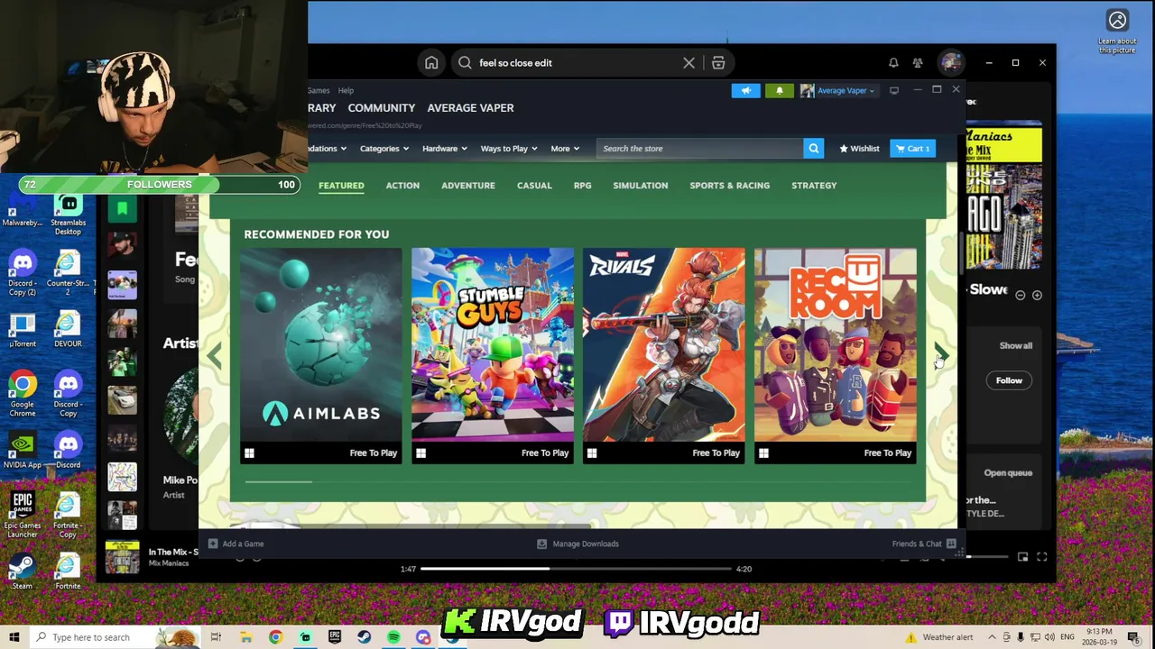Open the Streamlabs Desktop desktop icon
Viewport: 1155px width, 649px height.
[x=69, y=214]
